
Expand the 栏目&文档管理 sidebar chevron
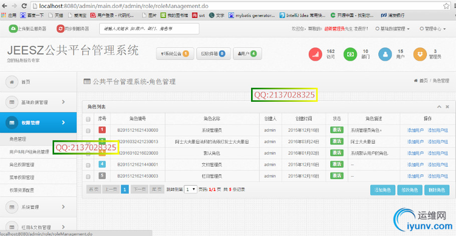pyautogui.click(x=63, y=227)
